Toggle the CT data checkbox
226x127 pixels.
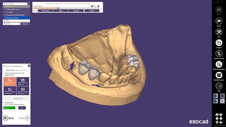(6, 12)
